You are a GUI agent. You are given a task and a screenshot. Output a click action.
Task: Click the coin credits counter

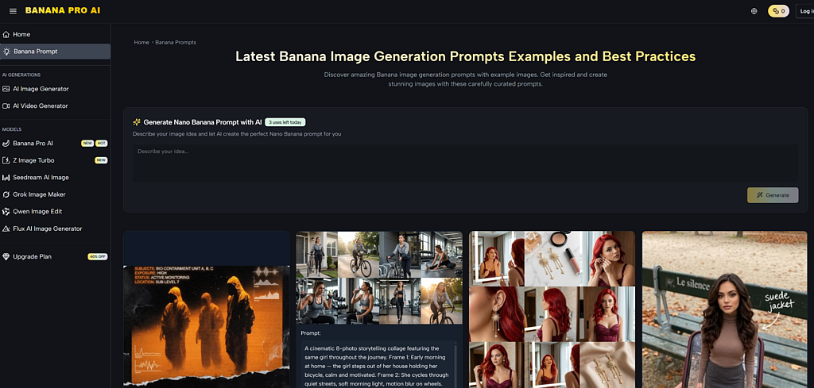coord(777,11)
